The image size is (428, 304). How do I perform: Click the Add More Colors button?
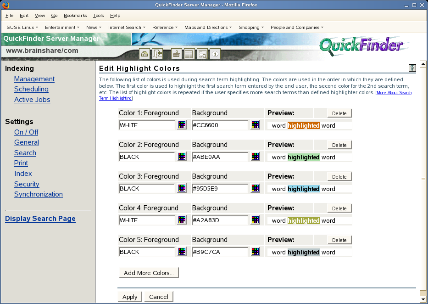[149, 273]
